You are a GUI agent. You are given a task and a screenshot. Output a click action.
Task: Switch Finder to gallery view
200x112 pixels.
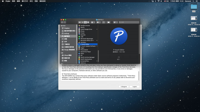tap(88, 22)
